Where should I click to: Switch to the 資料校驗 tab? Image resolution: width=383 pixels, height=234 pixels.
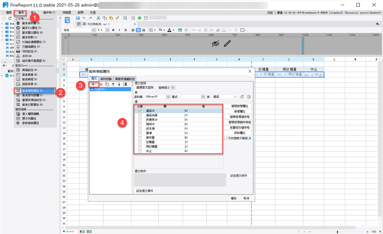click(106, 79)
